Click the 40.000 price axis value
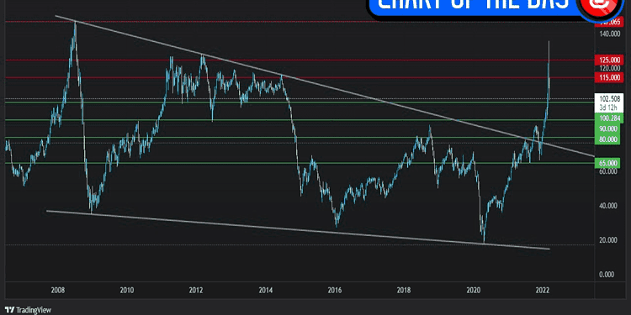 (608, 206)
